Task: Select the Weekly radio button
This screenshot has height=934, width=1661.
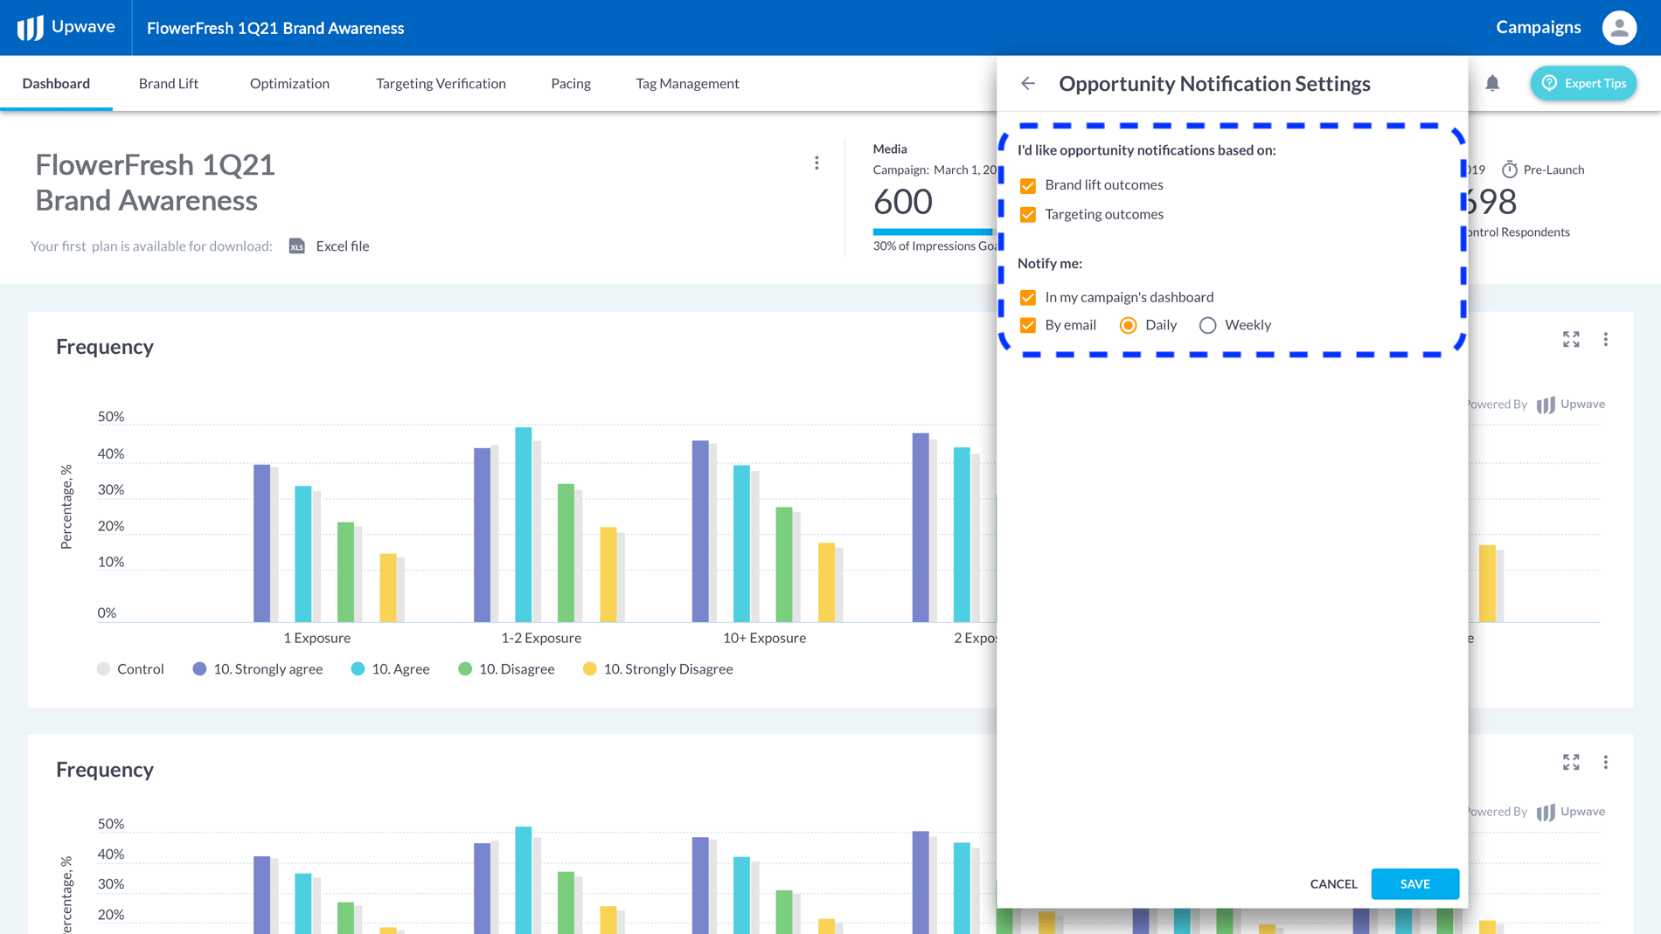Action: click(1207, 325)
